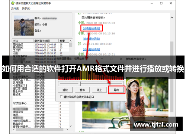Click friend list scroll up arrow

[x=71, y=41]
